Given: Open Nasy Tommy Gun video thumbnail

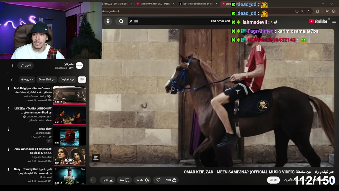Looking at the screenshot, I should click(70, 176).
